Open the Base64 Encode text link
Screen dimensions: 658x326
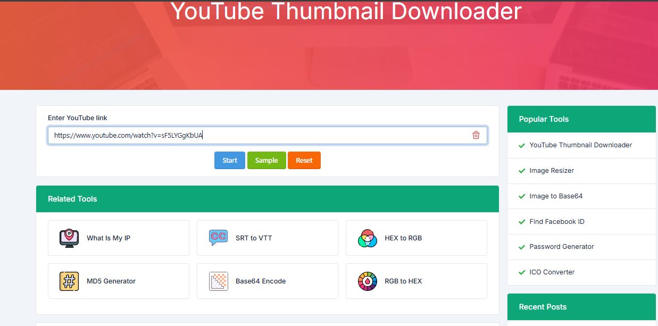(x=261, y=281)
